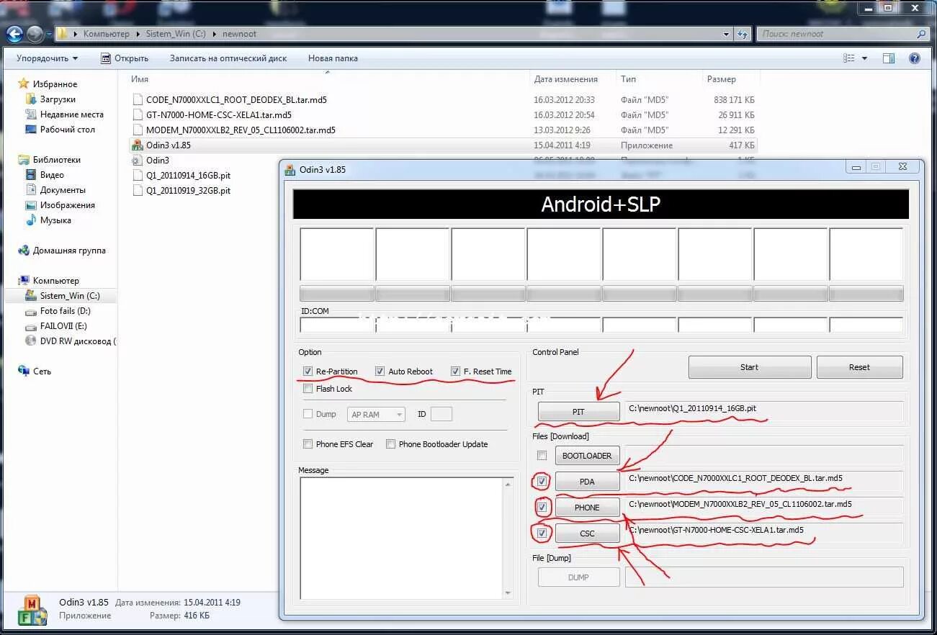Screen dimensions: 937x635
Task: Uncheck the CSC file checkbox
Action: pos(542,533)
